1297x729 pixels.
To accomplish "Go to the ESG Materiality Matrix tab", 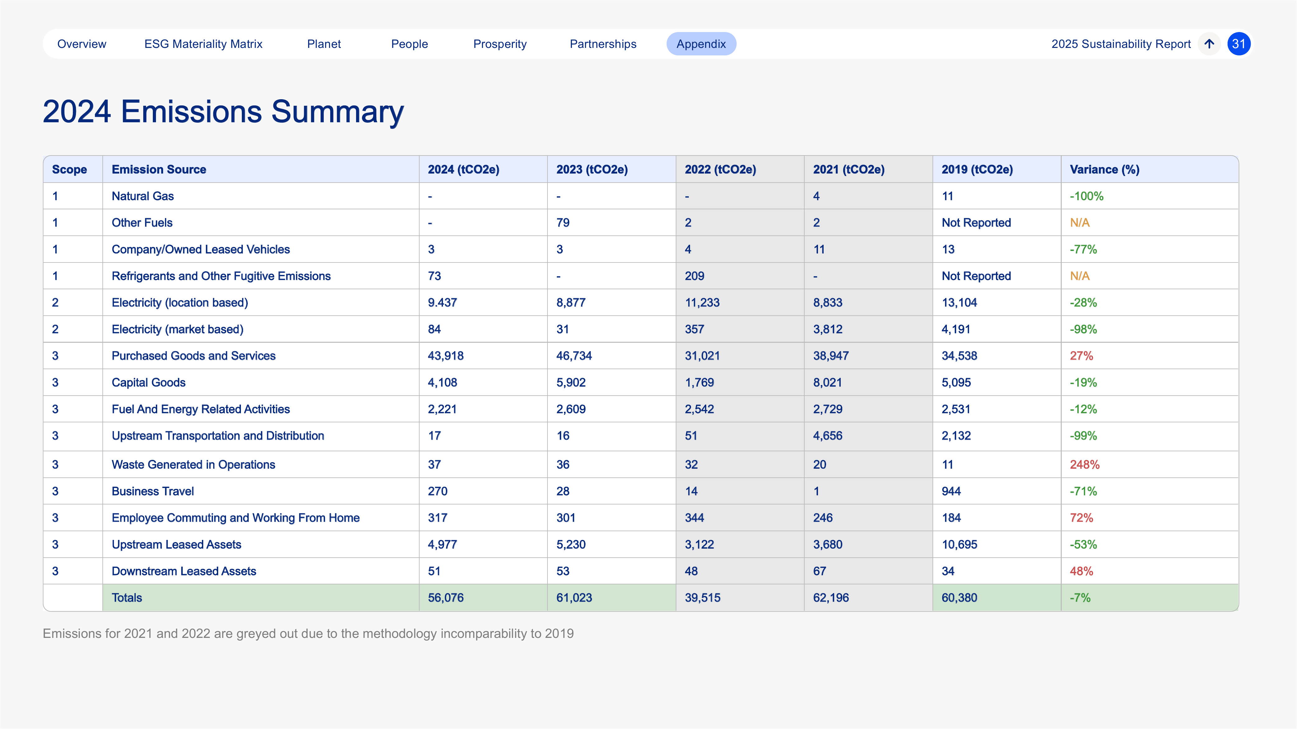I will [x=204, y=44].
